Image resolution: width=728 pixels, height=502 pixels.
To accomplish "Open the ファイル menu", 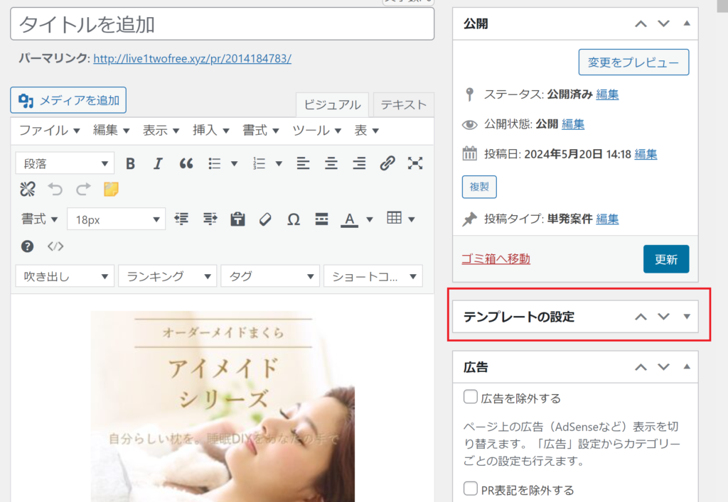I will click(49, 130).
